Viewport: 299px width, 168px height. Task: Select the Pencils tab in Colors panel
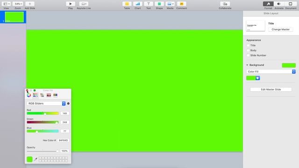tap(55, 95)
